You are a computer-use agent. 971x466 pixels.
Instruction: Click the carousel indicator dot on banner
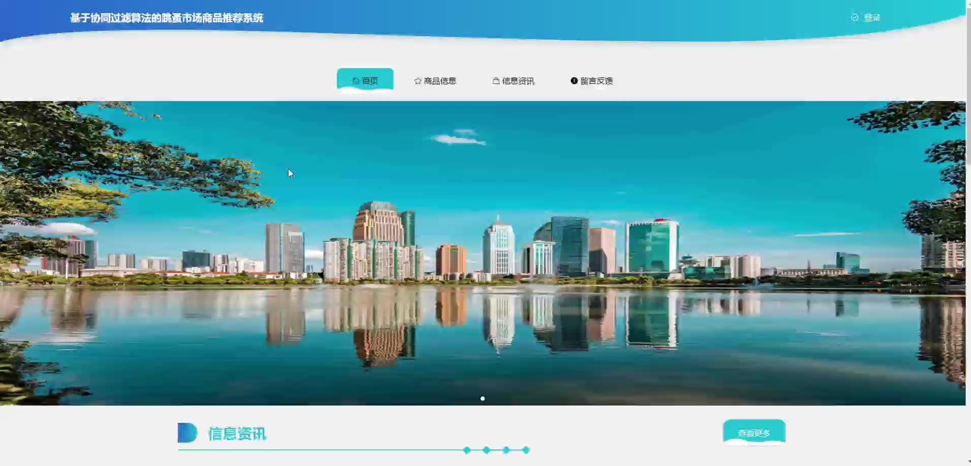pos(482,398)
